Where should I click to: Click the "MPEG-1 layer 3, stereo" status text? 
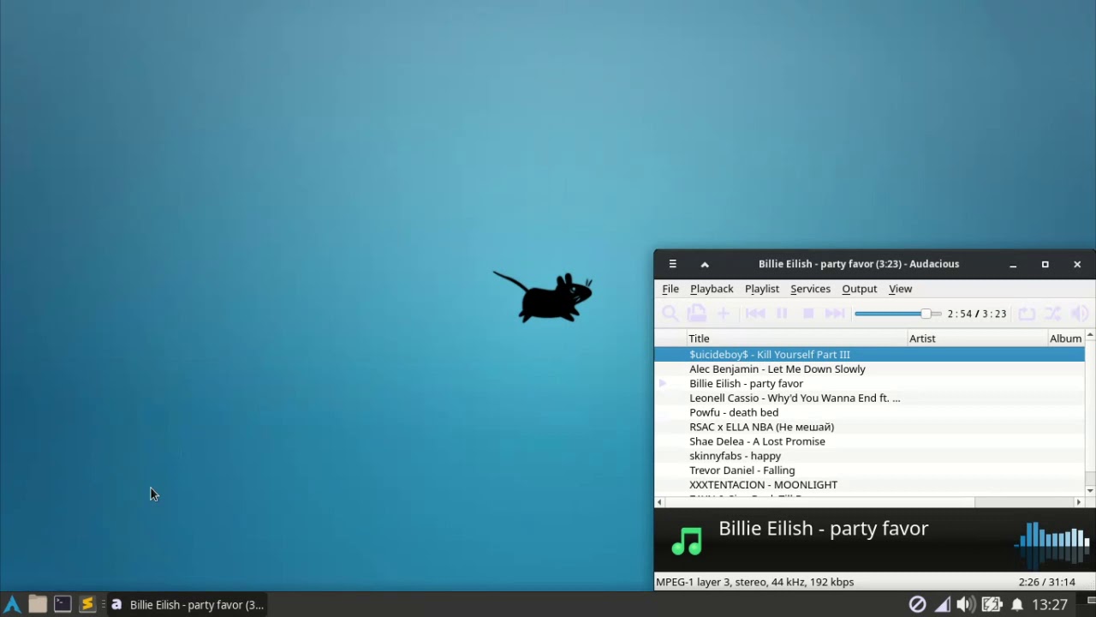(755, 582)
